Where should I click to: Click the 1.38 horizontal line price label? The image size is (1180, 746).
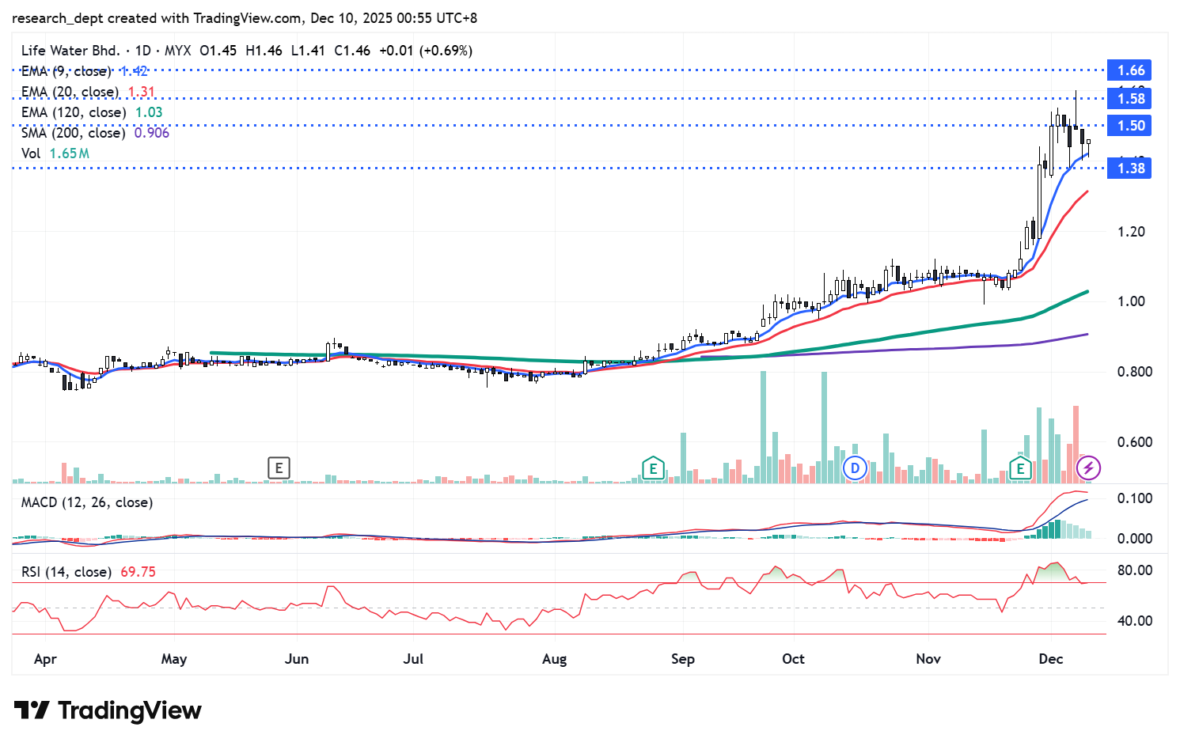[x=1130, y=169]
